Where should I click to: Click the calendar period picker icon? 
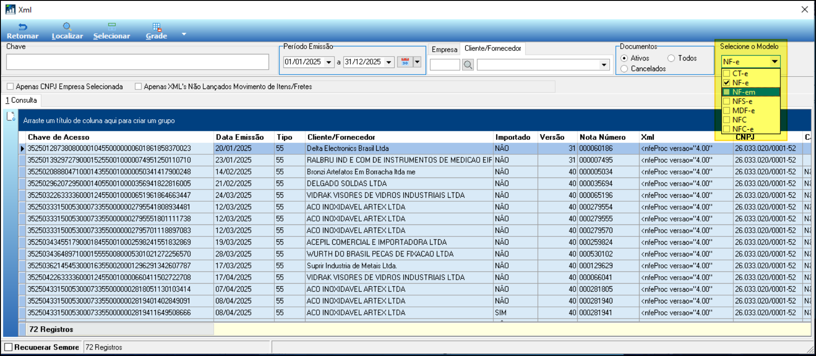[405, 62]
